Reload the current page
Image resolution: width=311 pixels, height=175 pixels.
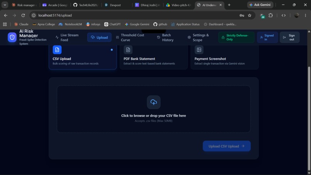pos(23,15)
